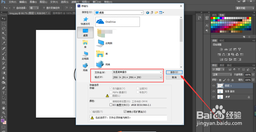Open the 保存在 location dropdown

pos(119,13)
